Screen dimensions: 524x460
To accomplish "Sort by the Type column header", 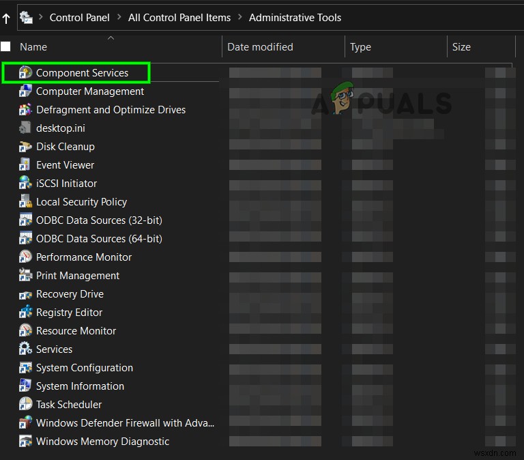I will point(360,47).
